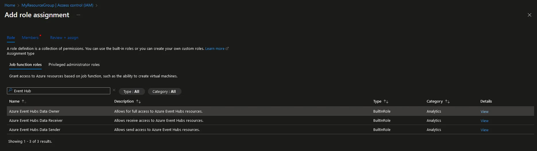The height and width of the screenshot is (151, 537).
Task: Sort roles by Type column arrows
Action: pos(386,101)
